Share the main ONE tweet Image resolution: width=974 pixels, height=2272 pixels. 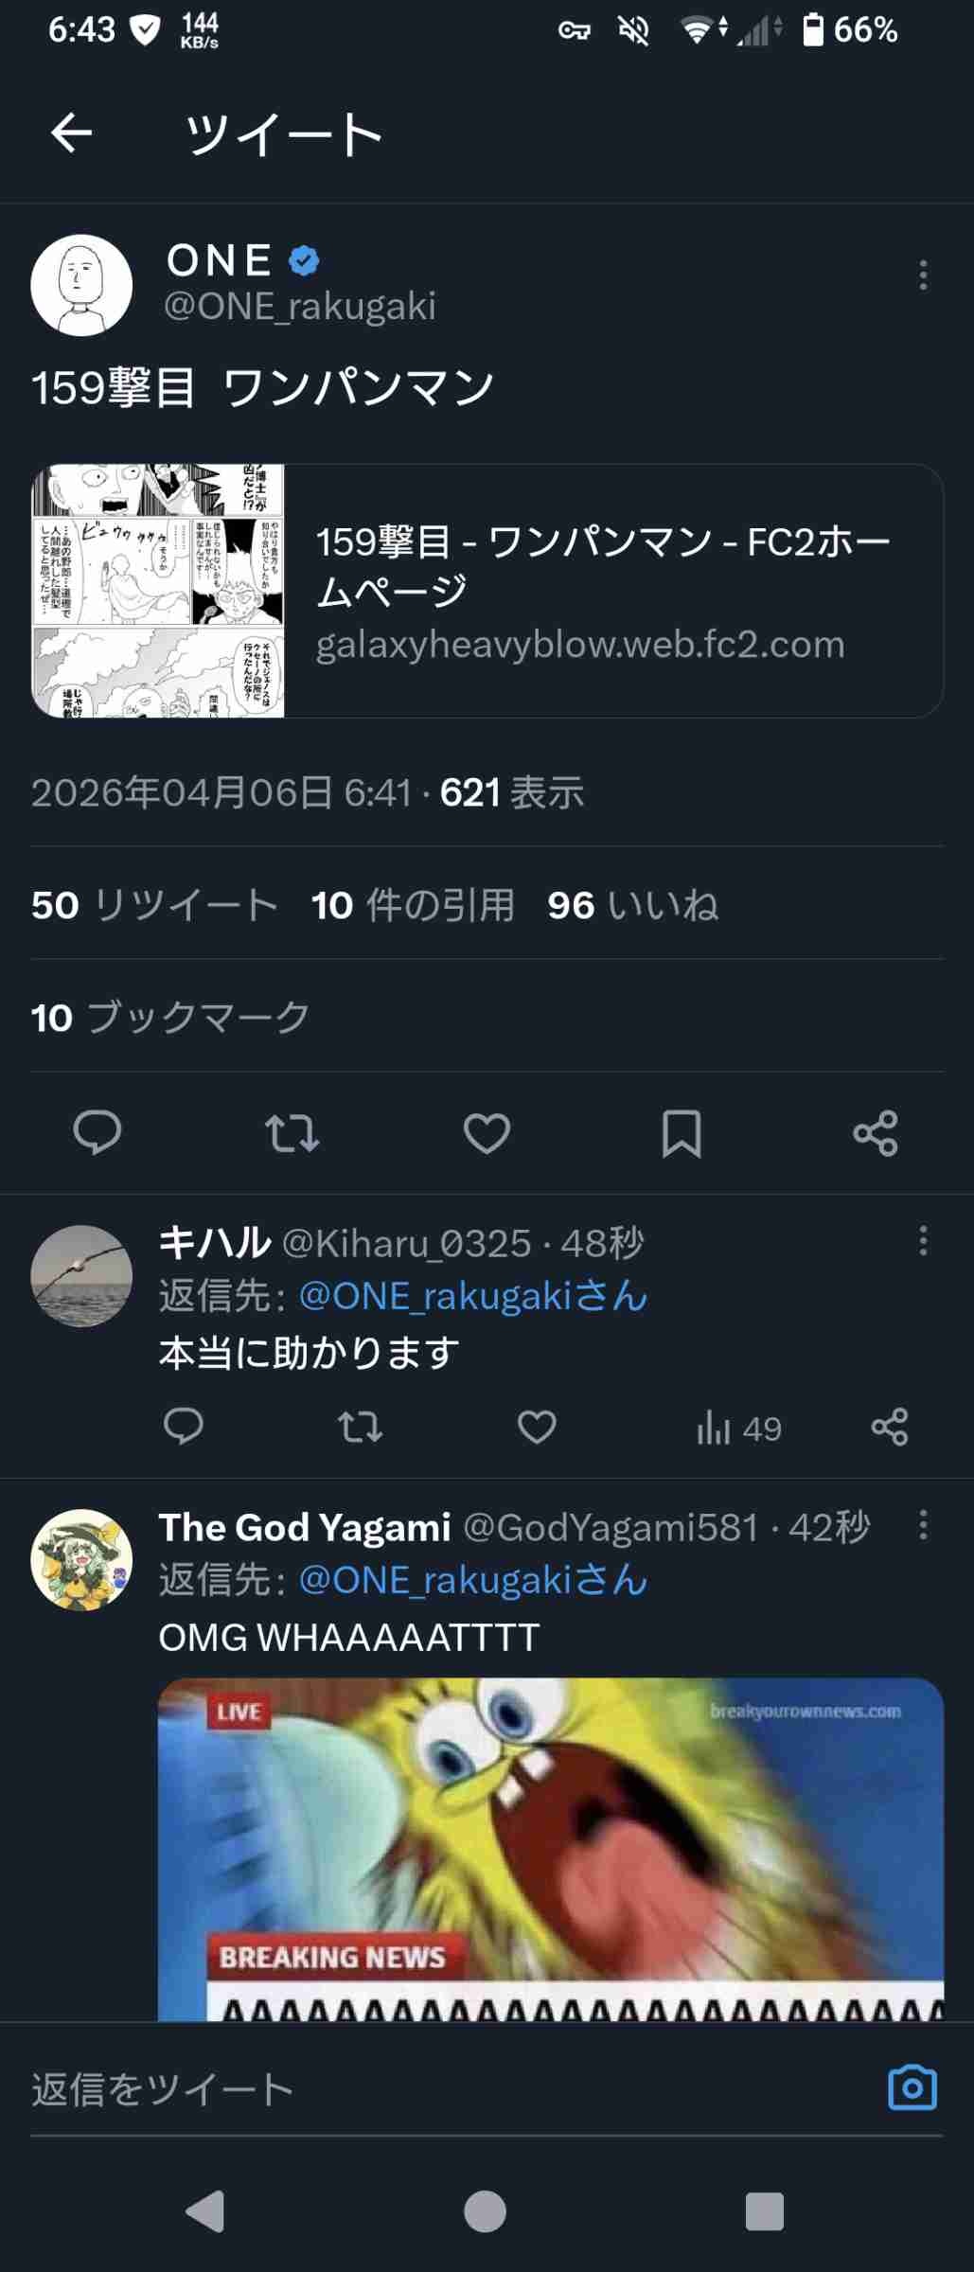click(x=876, y=1133)
